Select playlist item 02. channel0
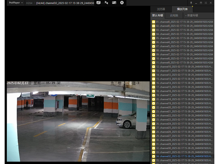Screen dimensions: 219x164 [x=182, y=26]
